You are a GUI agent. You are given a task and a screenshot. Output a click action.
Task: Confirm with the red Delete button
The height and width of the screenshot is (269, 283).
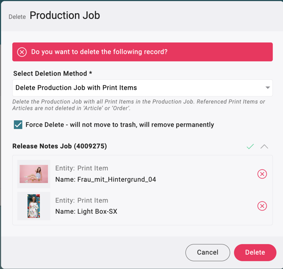click(255, 252)
